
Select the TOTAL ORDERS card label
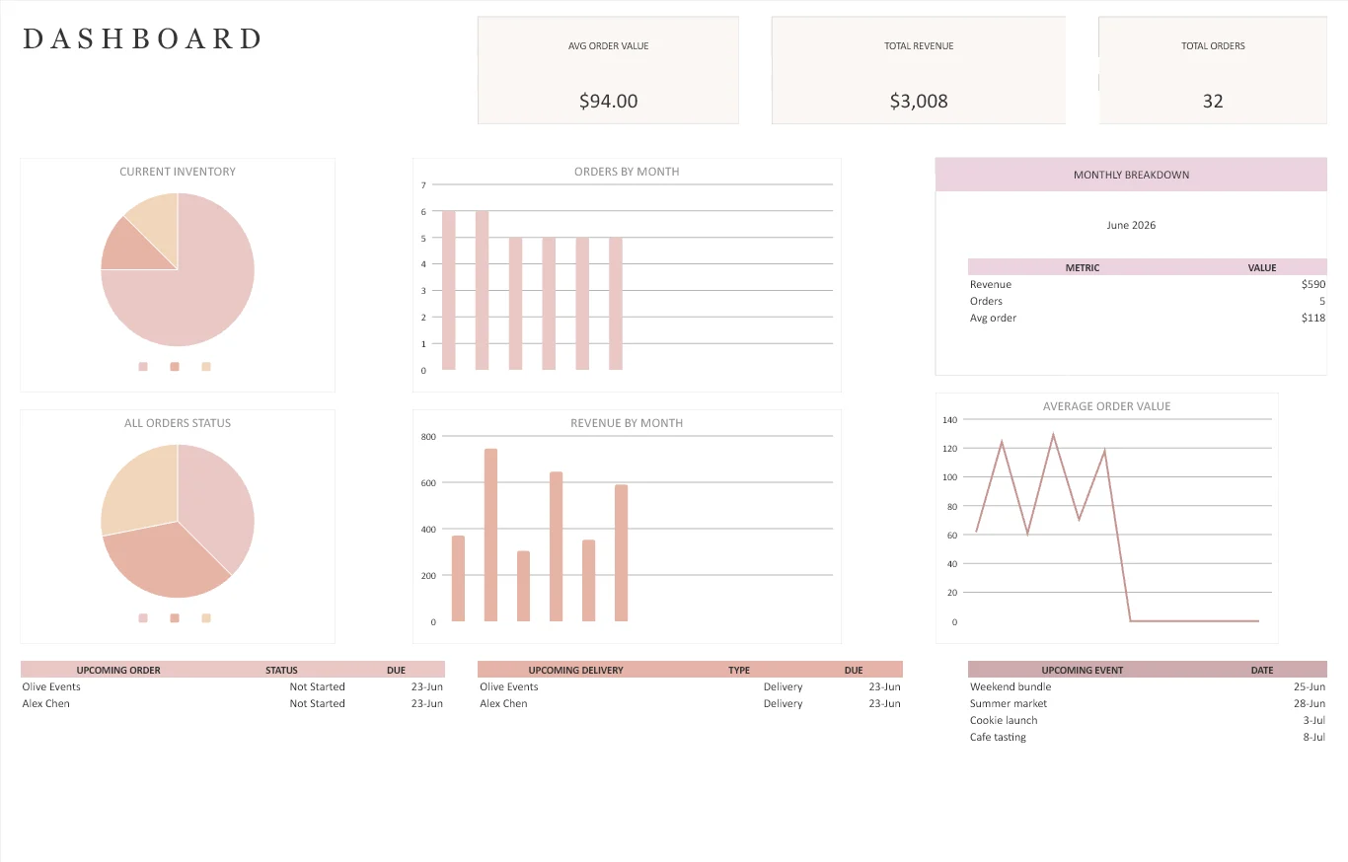pyautogui.click(x=1213, y=46)
